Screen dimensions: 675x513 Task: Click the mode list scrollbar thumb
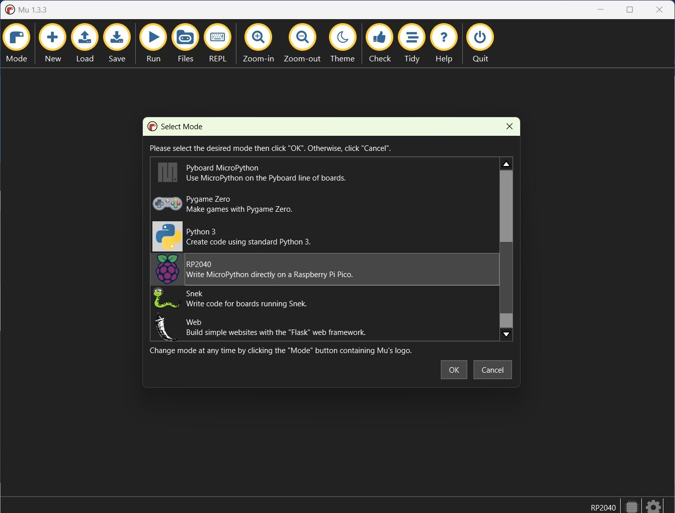point(507,277)
